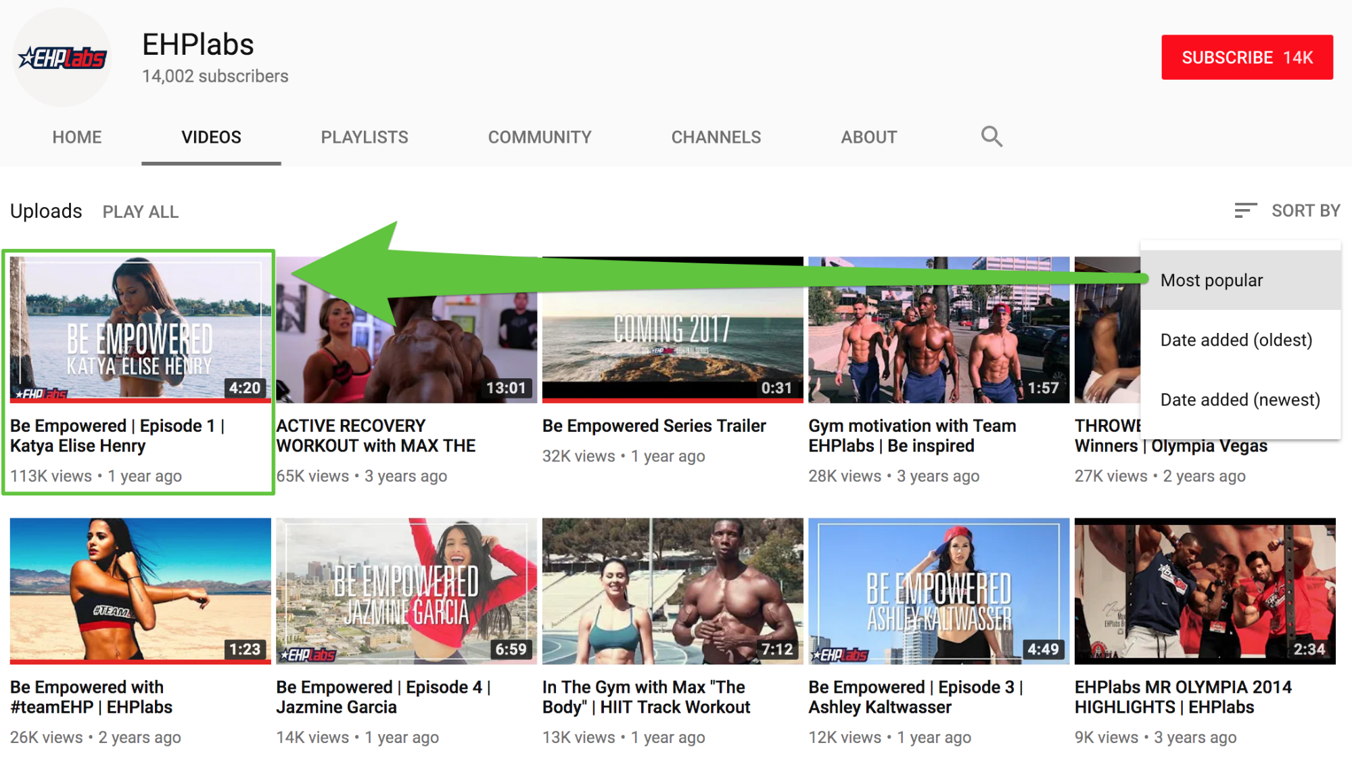Choose Date added (newest) option
This screenshot has height=762, width=1352.
[x=1240, y=399]
